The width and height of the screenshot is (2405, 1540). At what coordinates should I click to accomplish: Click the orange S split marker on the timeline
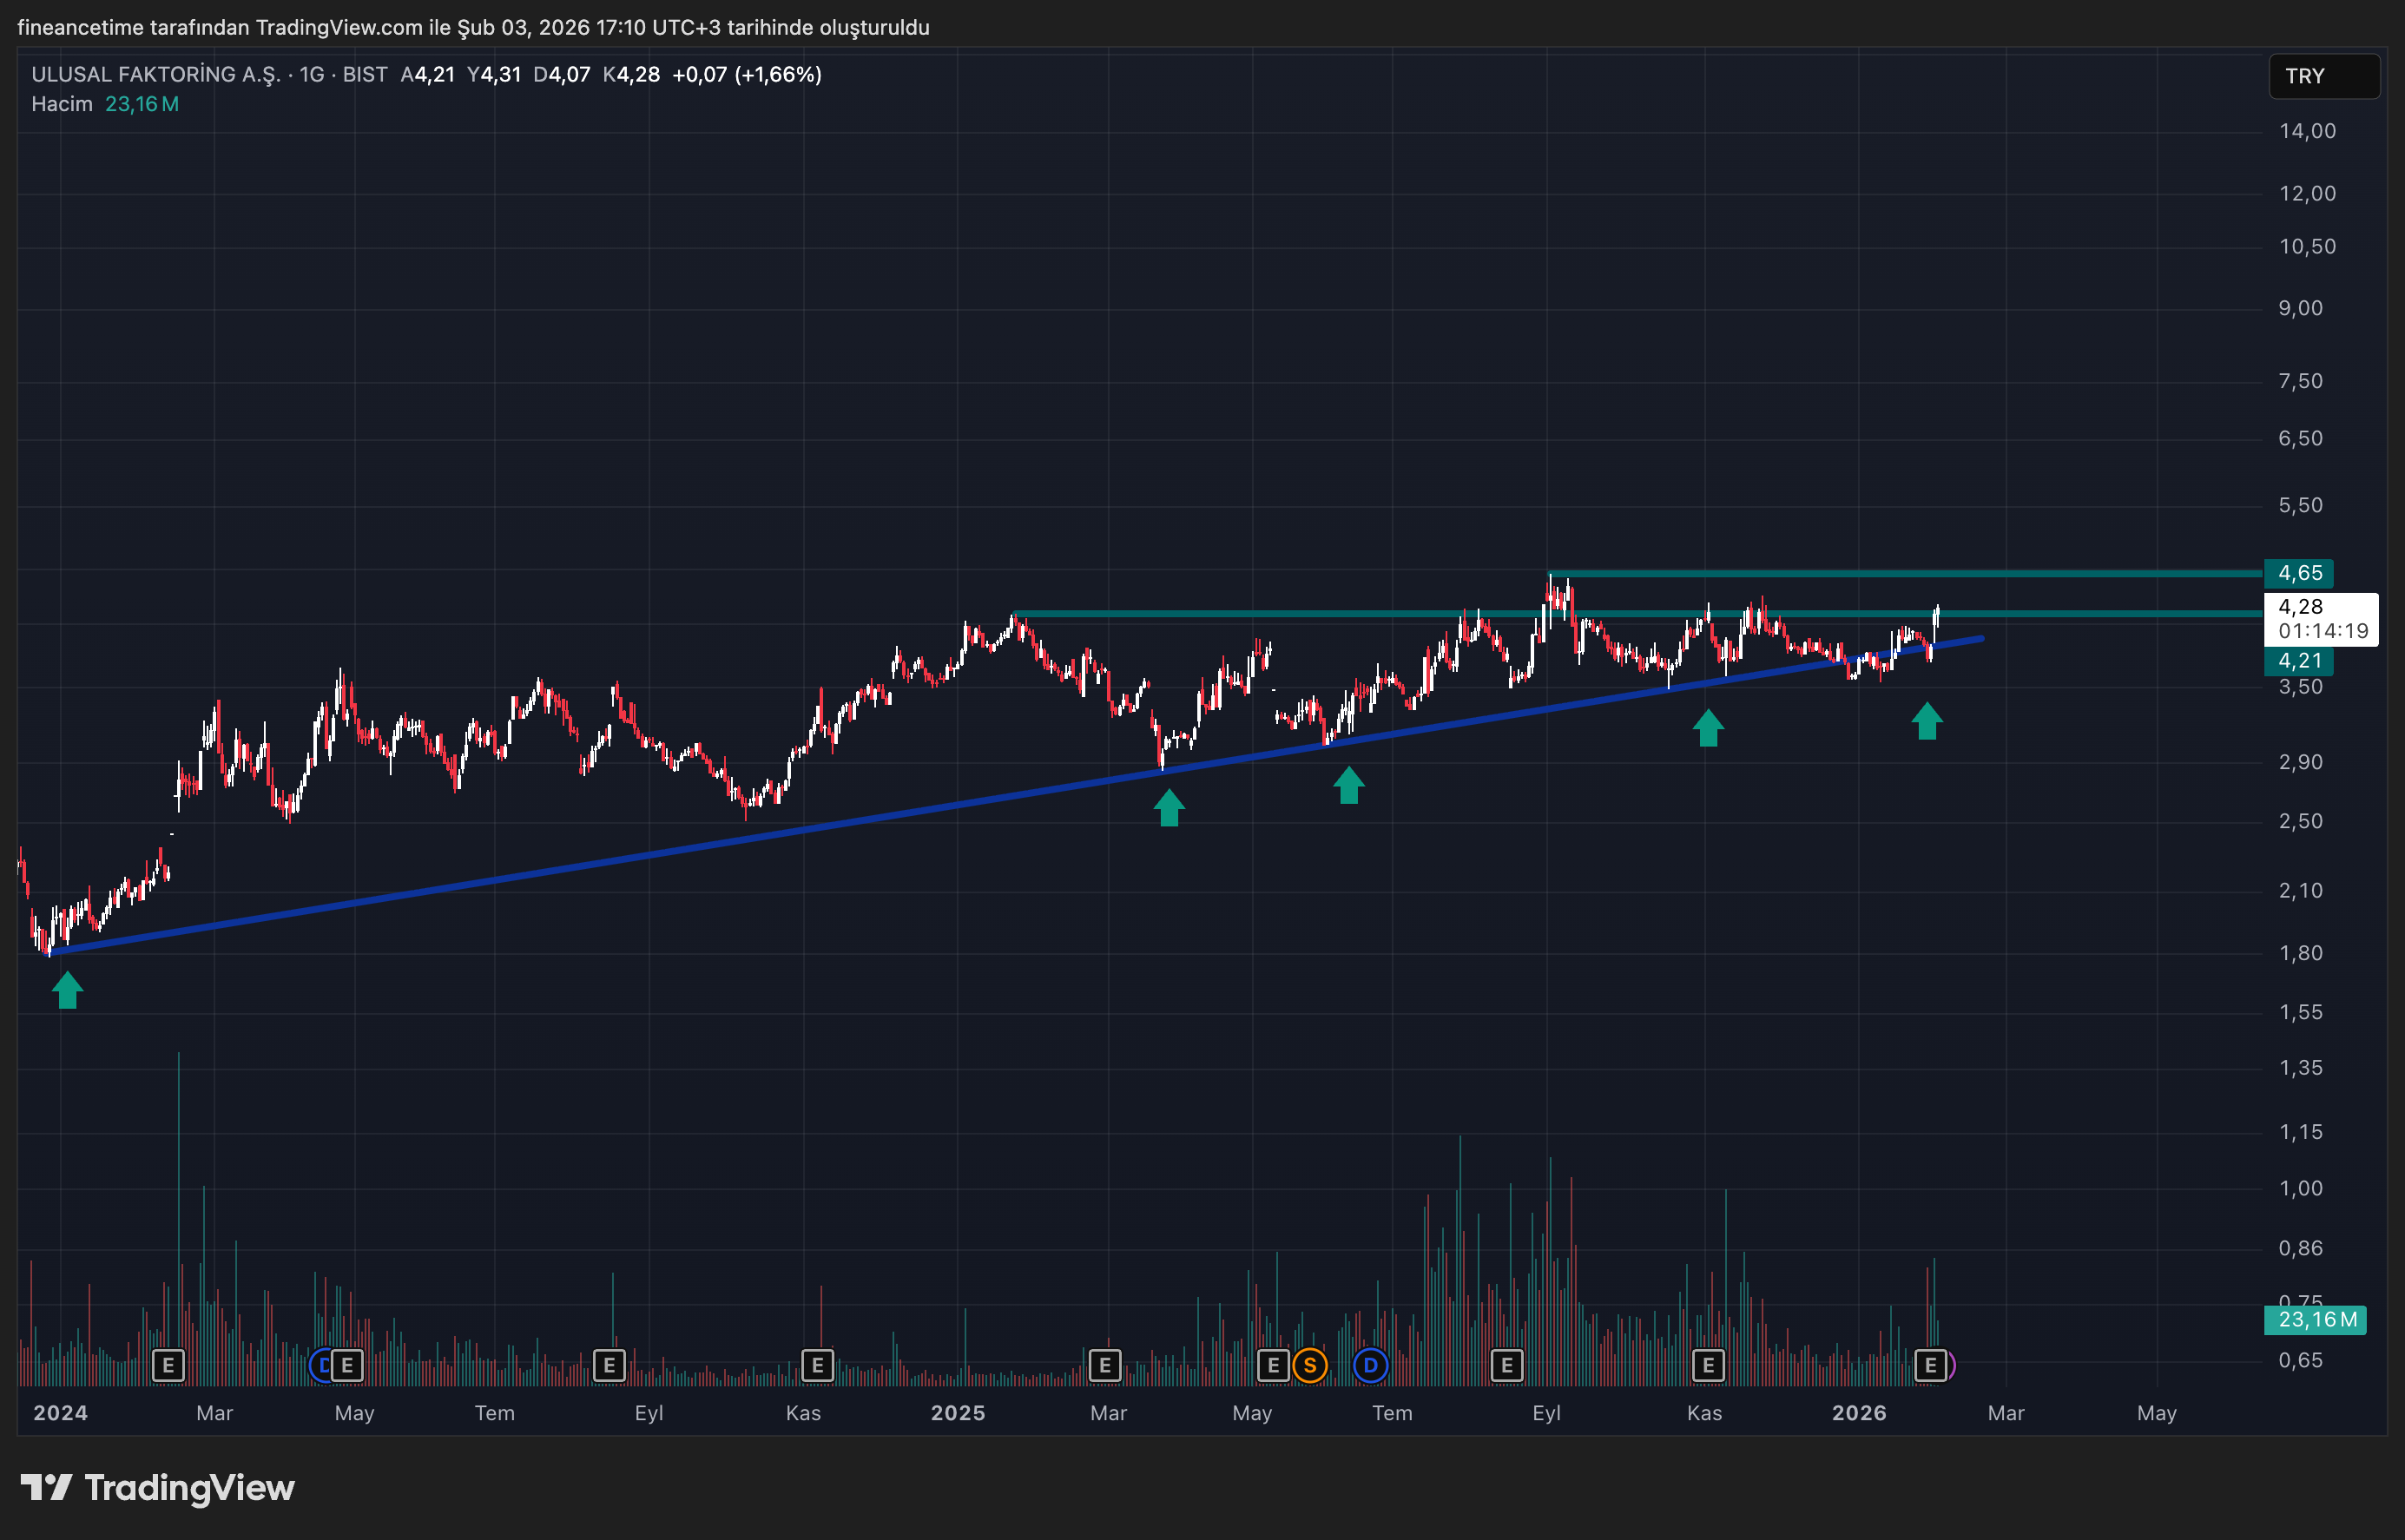[1309, 1364]
